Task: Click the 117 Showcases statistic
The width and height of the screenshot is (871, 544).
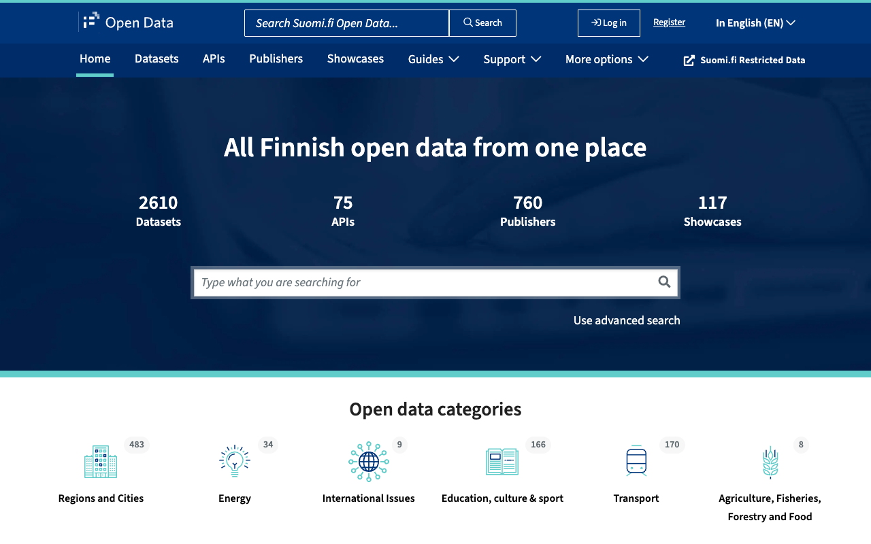Action: pos(712,211)
